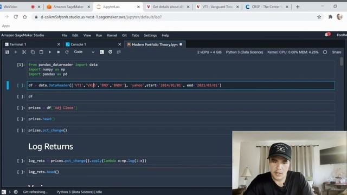Paste cells from clipboard icon
The width and height of the screenshot is (347, 195).
pyautogui.click(x=41, y=52)
